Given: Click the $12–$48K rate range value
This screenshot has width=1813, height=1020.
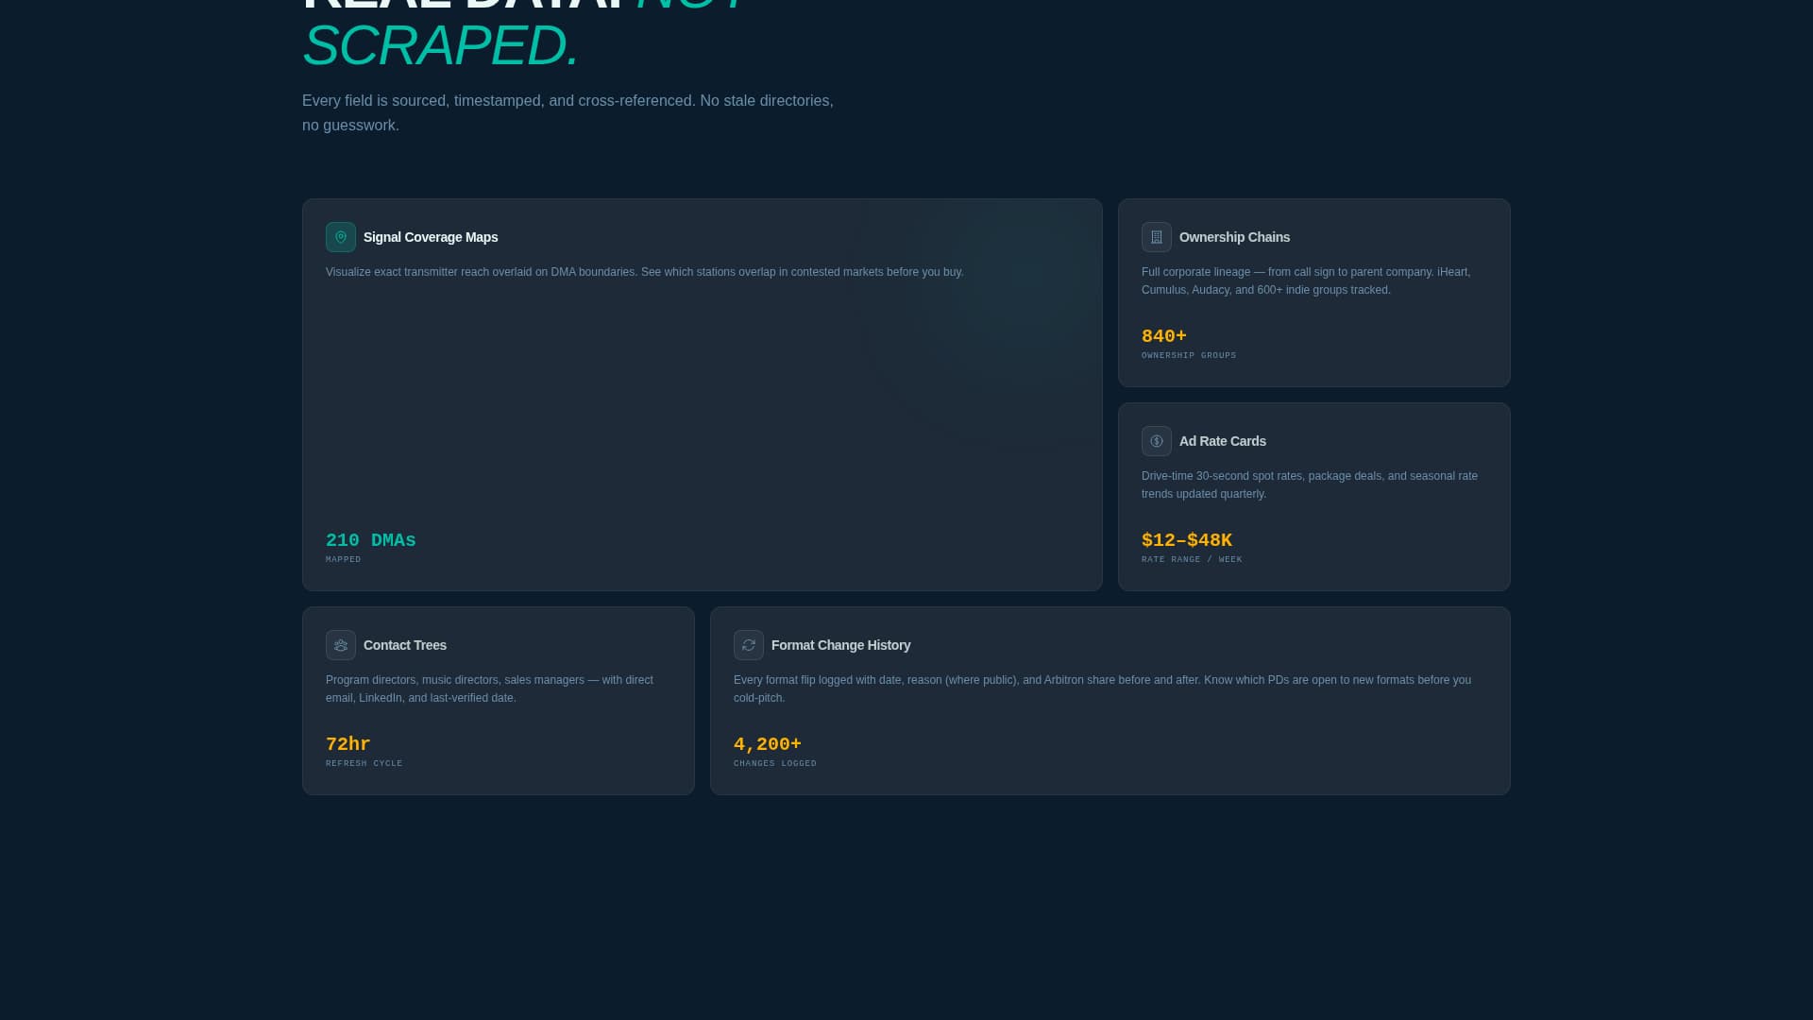Looking at the screenshot, I should [1187, 540].
